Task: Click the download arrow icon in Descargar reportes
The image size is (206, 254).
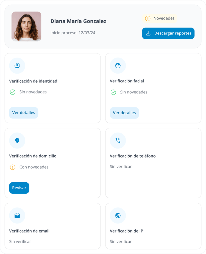Action: [x=148, y=33]
